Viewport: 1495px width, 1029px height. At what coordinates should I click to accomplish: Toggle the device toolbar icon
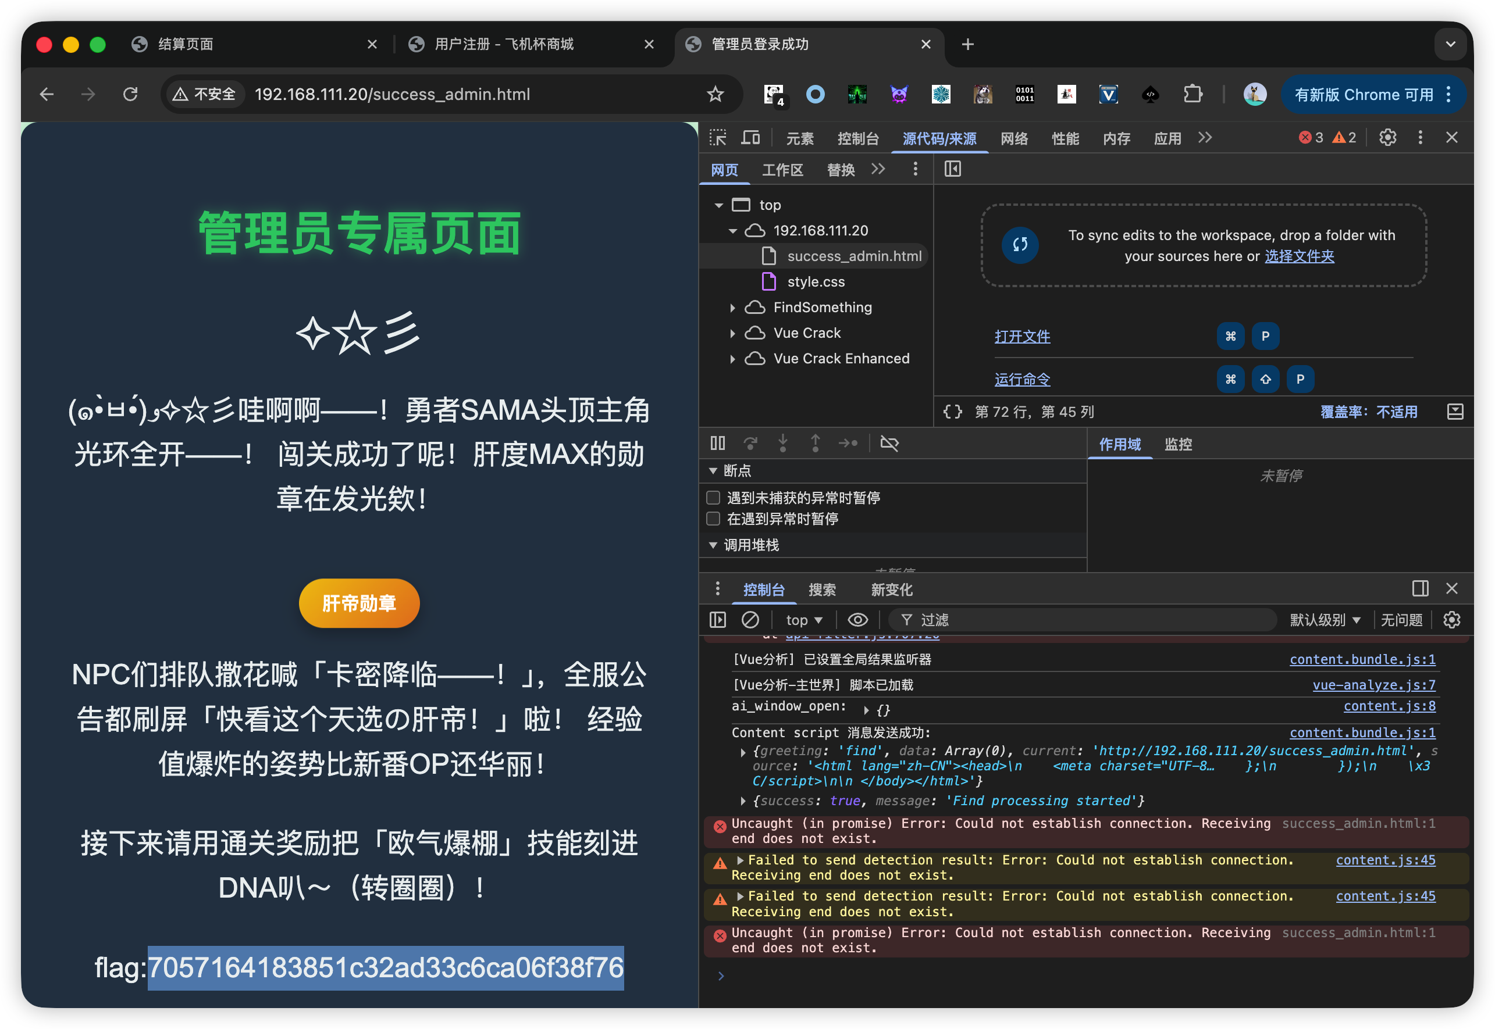tap(750, 138)
